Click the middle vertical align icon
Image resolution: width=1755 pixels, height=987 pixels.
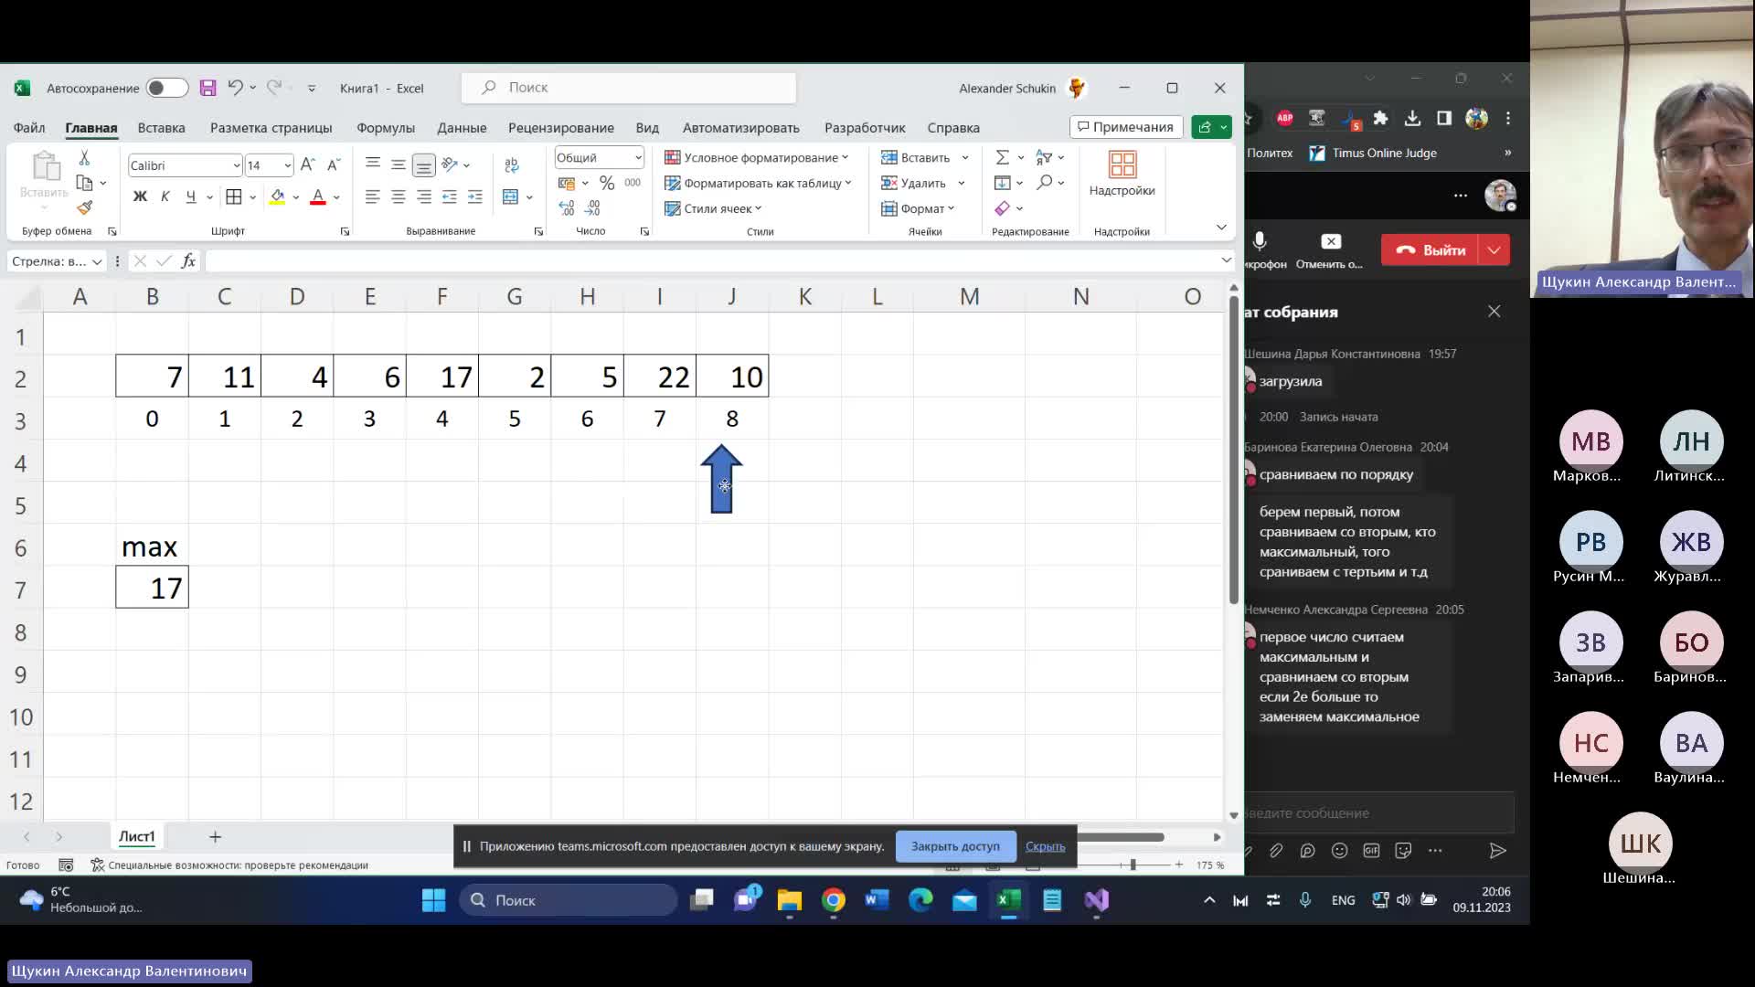(x=398, y=164)
